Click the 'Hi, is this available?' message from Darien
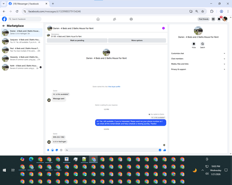 [61, 94]
